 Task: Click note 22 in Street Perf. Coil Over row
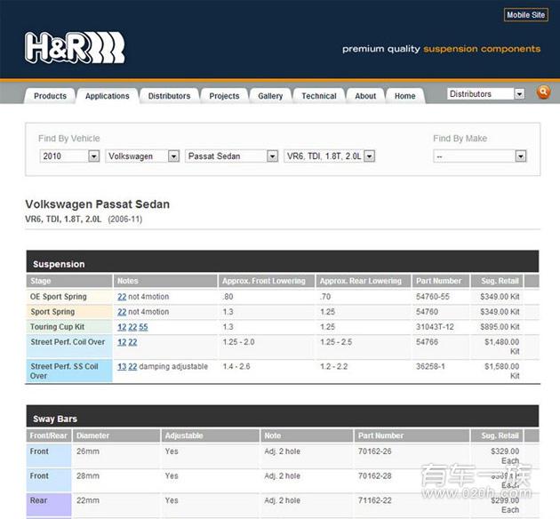point(132,342)
